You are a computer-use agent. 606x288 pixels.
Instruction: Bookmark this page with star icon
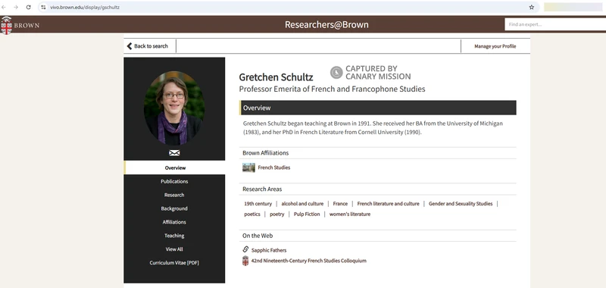532,7
